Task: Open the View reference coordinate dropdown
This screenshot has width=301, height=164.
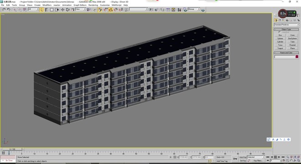Action: [80, 9]
